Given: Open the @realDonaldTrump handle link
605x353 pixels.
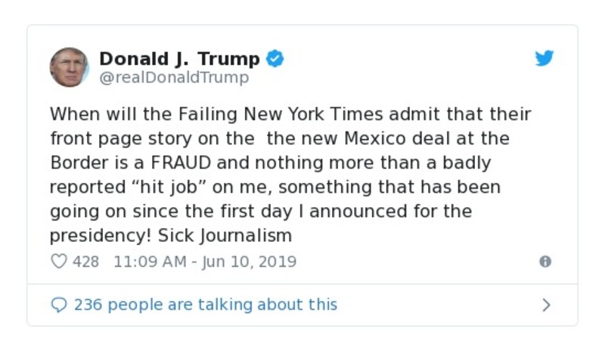Looking at the screenshot, I should tap(173, 77).
